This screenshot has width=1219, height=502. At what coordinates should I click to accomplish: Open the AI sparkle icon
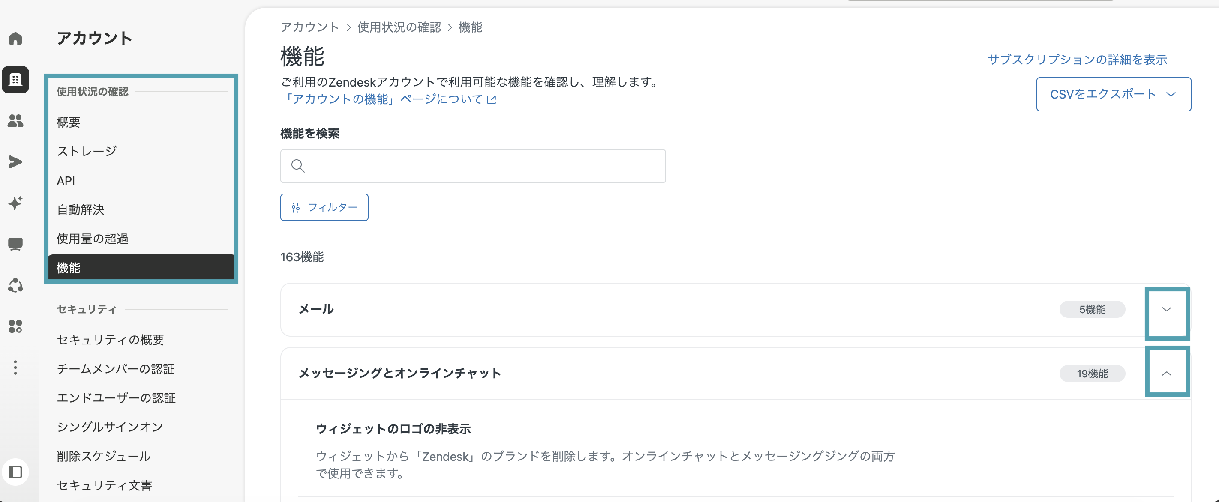coord(15,203)
